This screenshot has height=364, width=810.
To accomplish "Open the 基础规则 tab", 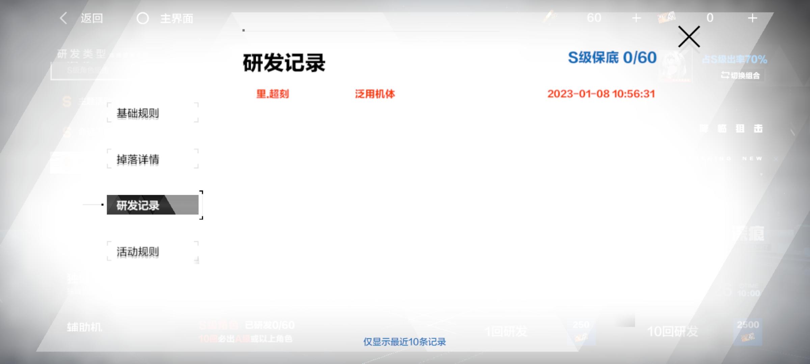I will click(x=153, y=113).
